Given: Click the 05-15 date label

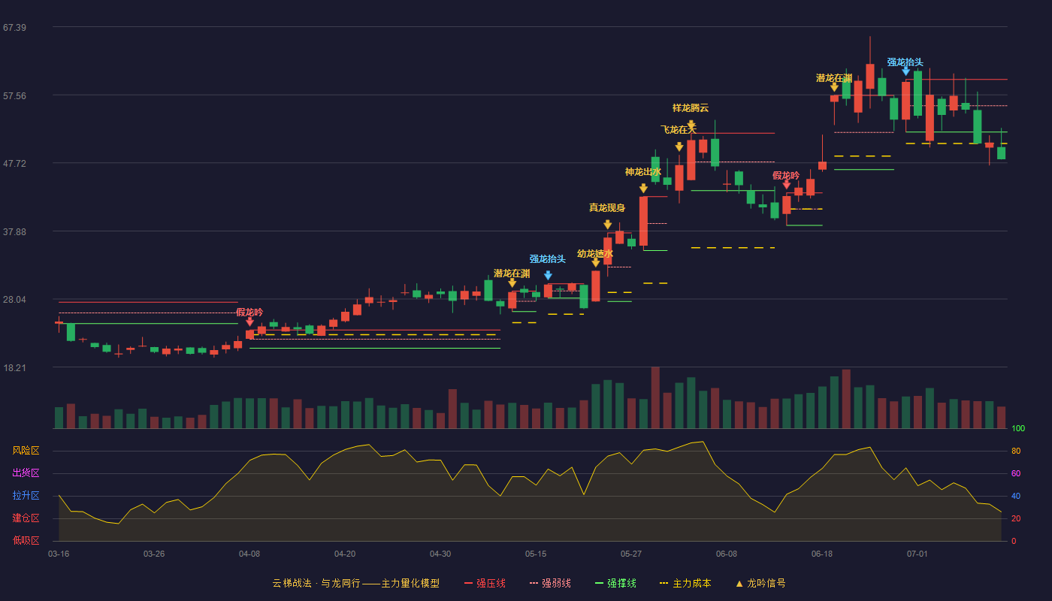Looking at the screenshot, I should click(x=536, y=554).
